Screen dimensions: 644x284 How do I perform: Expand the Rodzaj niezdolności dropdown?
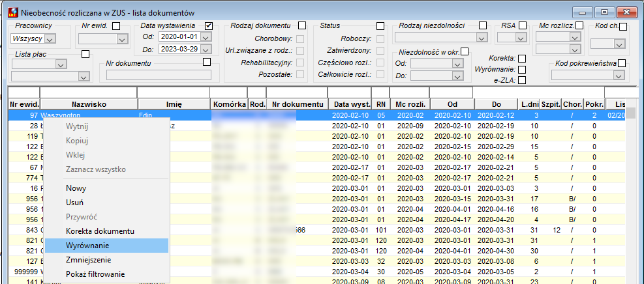482,38
